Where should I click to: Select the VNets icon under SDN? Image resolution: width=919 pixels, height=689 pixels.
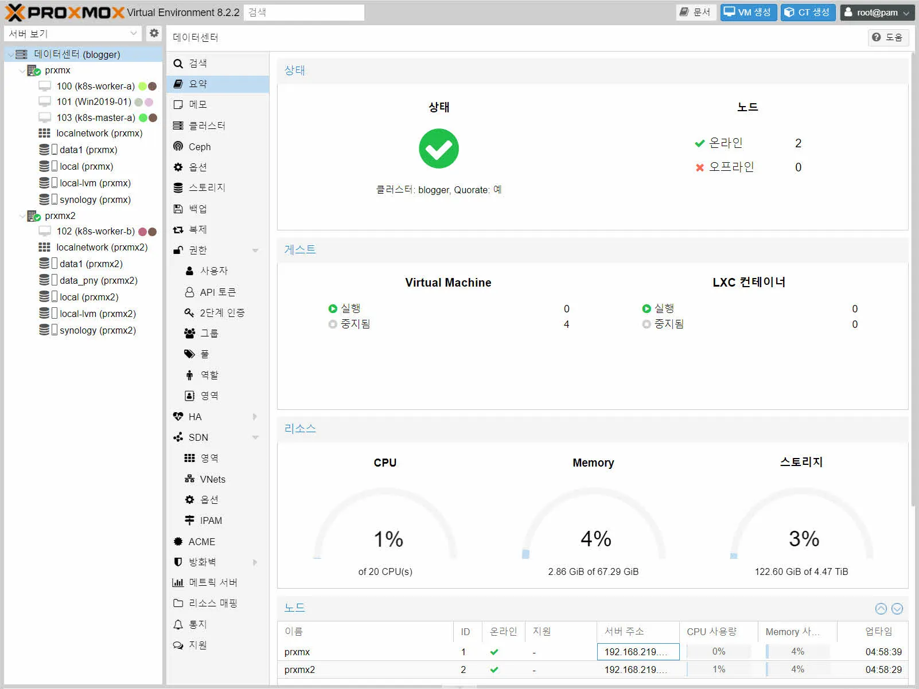(211, 479)
